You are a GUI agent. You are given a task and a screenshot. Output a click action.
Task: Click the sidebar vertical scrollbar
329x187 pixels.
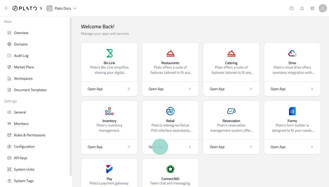[x=71, y=97]
